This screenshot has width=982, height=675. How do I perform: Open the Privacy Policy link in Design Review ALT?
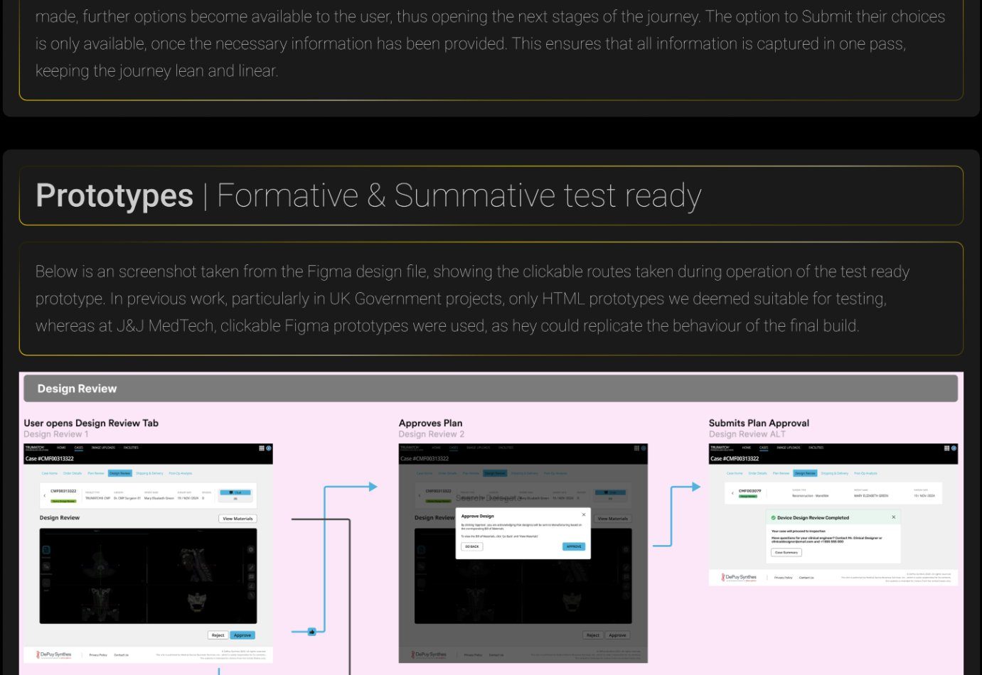click(x=784, y=578)
